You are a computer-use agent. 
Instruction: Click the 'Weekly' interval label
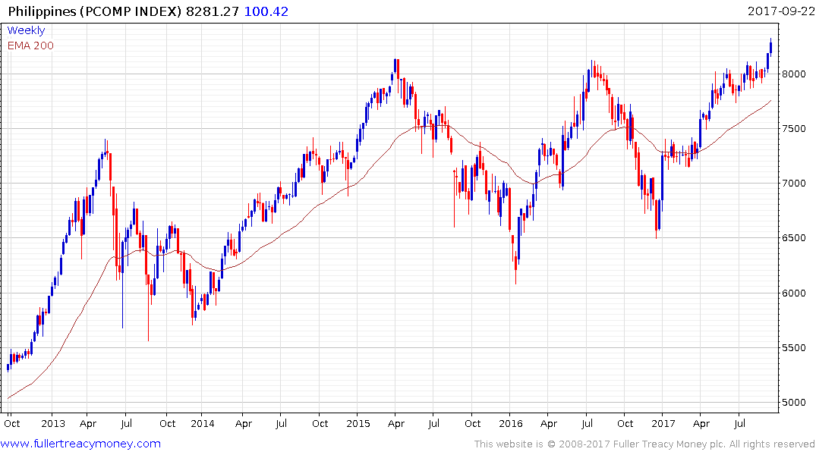[x=26, y=30]
